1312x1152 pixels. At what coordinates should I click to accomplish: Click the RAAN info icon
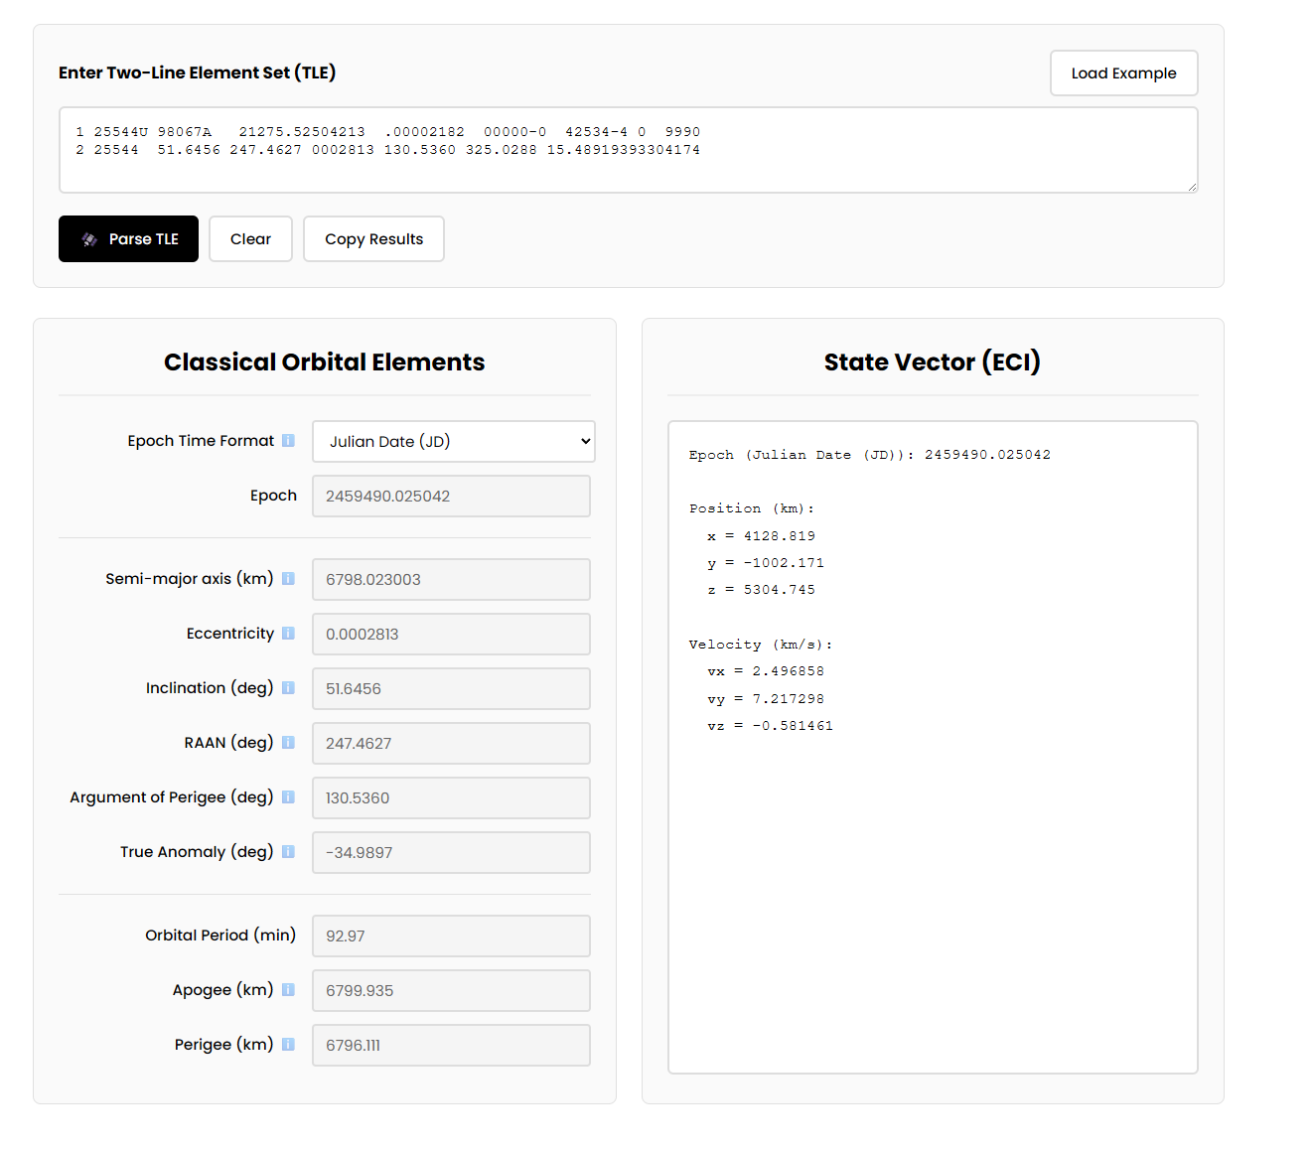coord(288,742)
